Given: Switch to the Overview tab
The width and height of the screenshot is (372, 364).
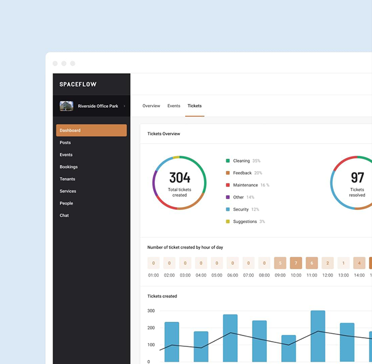Looking at the screenshot, I should tap(151, 106).
